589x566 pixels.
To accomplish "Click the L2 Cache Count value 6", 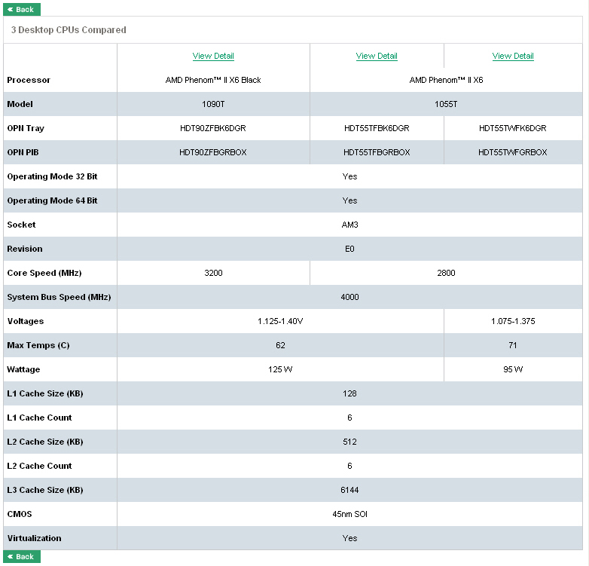I will [x=349, y=466].
